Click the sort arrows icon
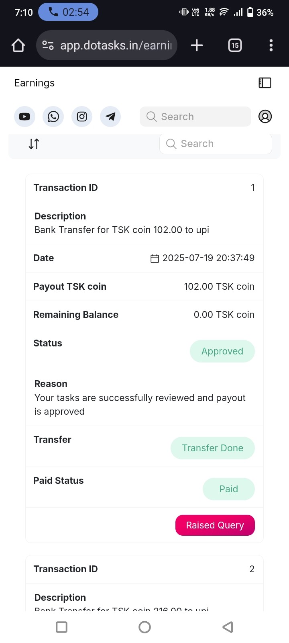The image size is (289, 643). coord(34,144)
